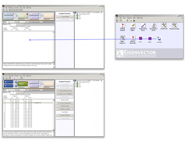Click the first toolbar icon in Workspace Browser

point(117,20)
